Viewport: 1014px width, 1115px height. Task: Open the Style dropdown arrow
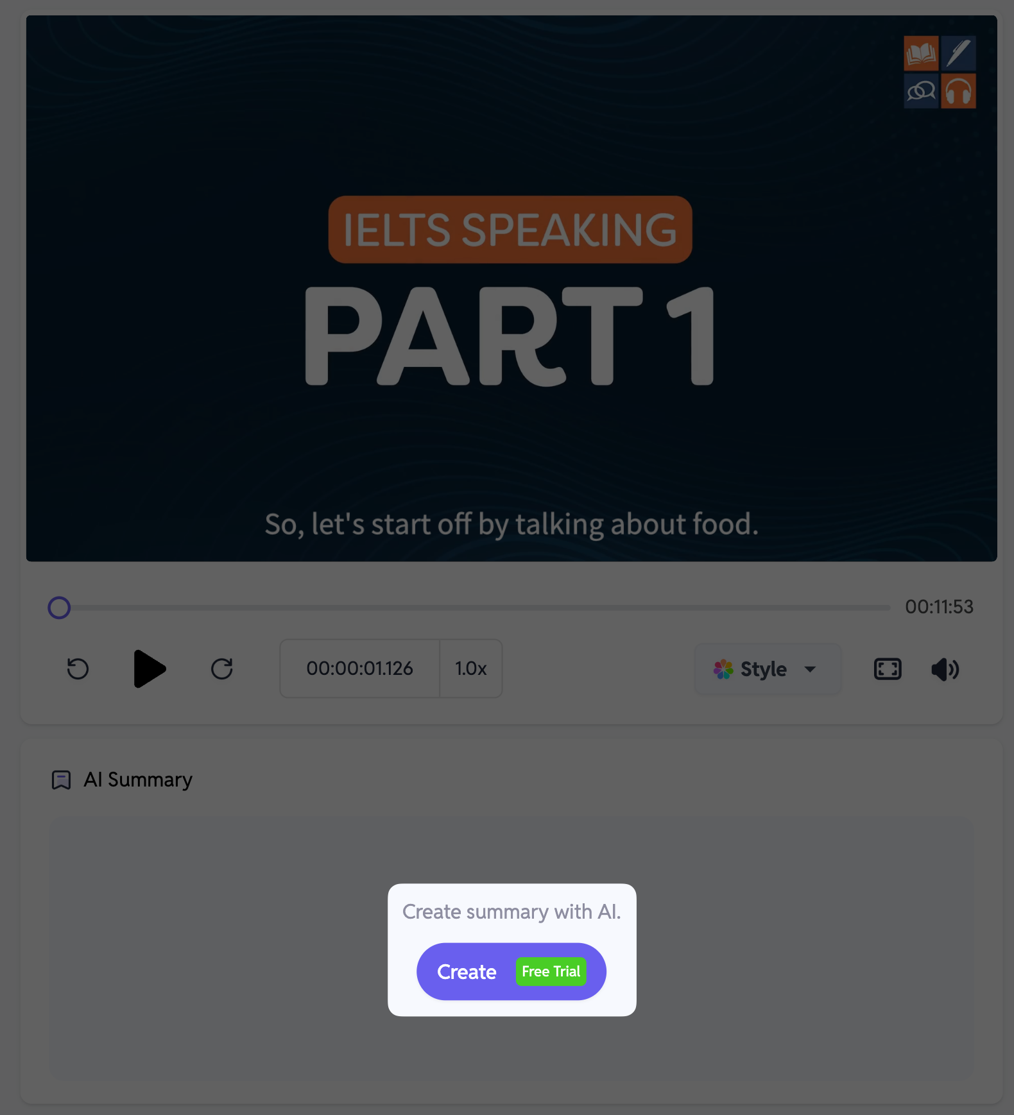pos(810,669)
